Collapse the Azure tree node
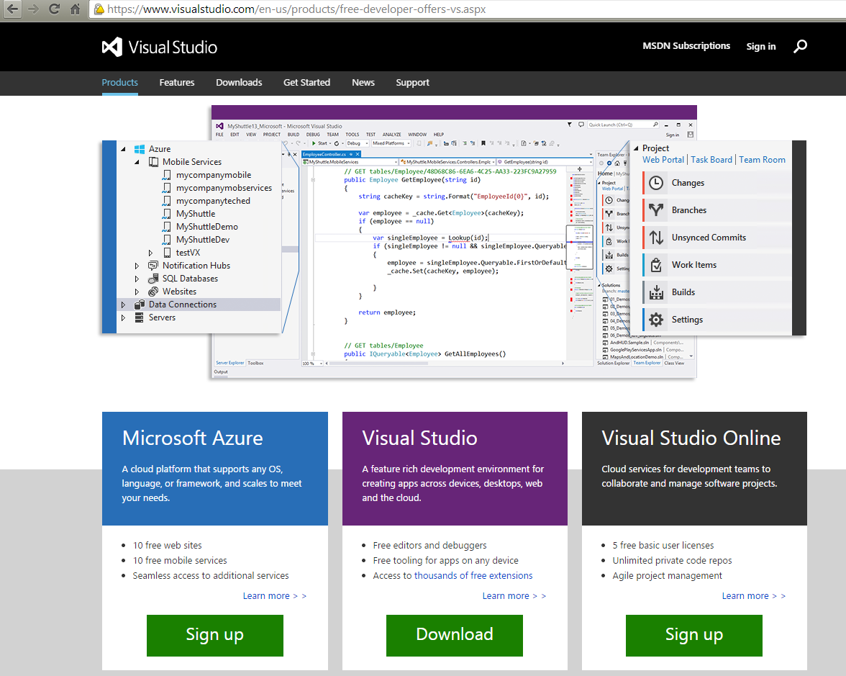Image resolution: width=846 pixels, height=676 pixels. tap(123, 149)
